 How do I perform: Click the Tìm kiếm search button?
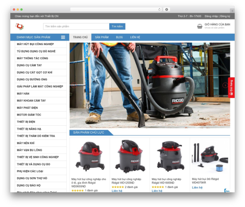click(117, 26)
